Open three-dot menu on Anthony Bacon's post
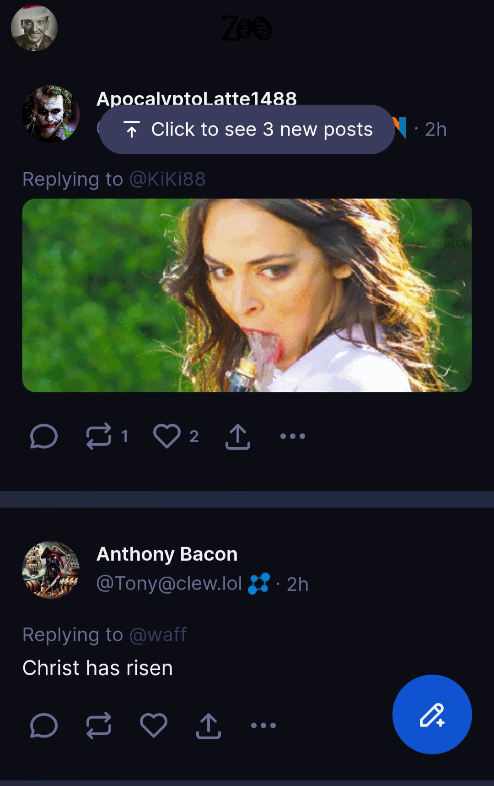The width and height of the screenshot is (494, 786). coord(263,726)
